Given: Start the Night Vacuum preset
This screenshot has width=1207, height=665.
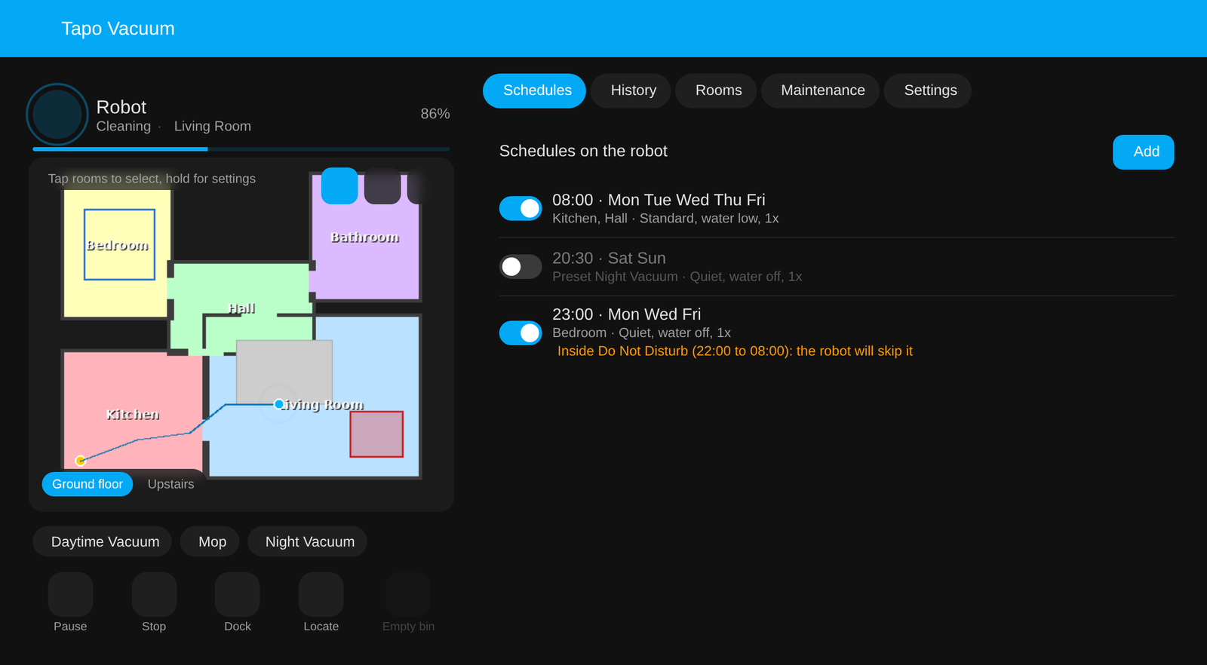Looking at the screenshot, I should 307,542.
